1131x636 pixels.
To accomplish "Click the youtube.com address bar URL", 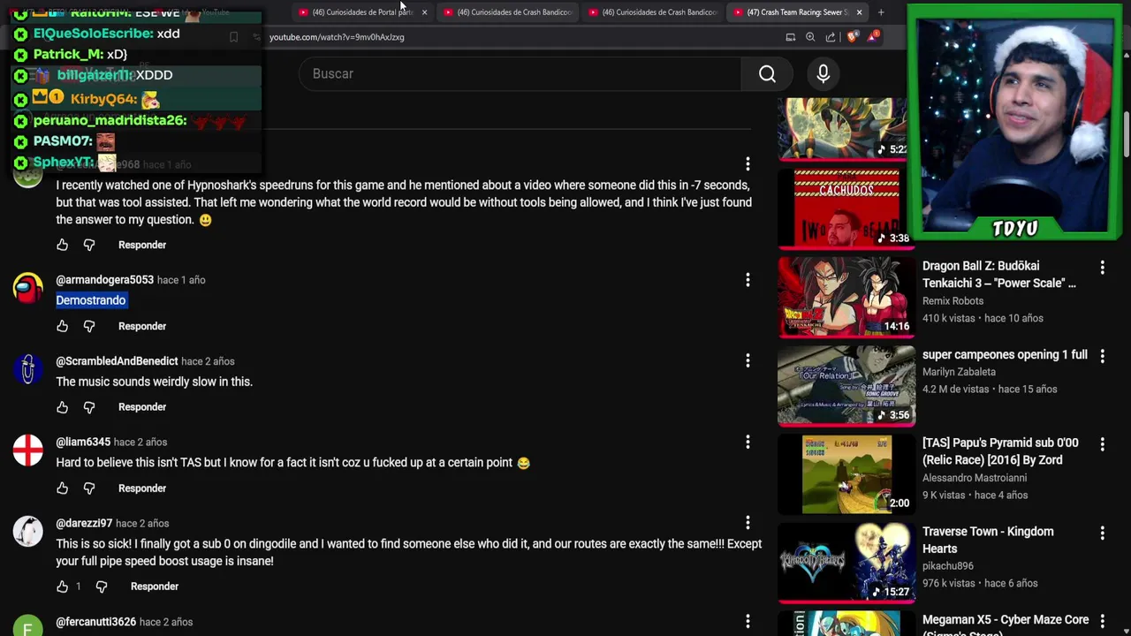I will (x=337, y=37).
